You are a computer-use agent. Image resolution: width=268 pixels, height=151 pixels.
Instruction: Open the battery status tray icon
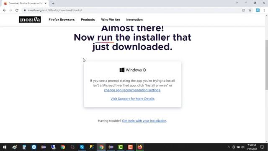(238, 147)
